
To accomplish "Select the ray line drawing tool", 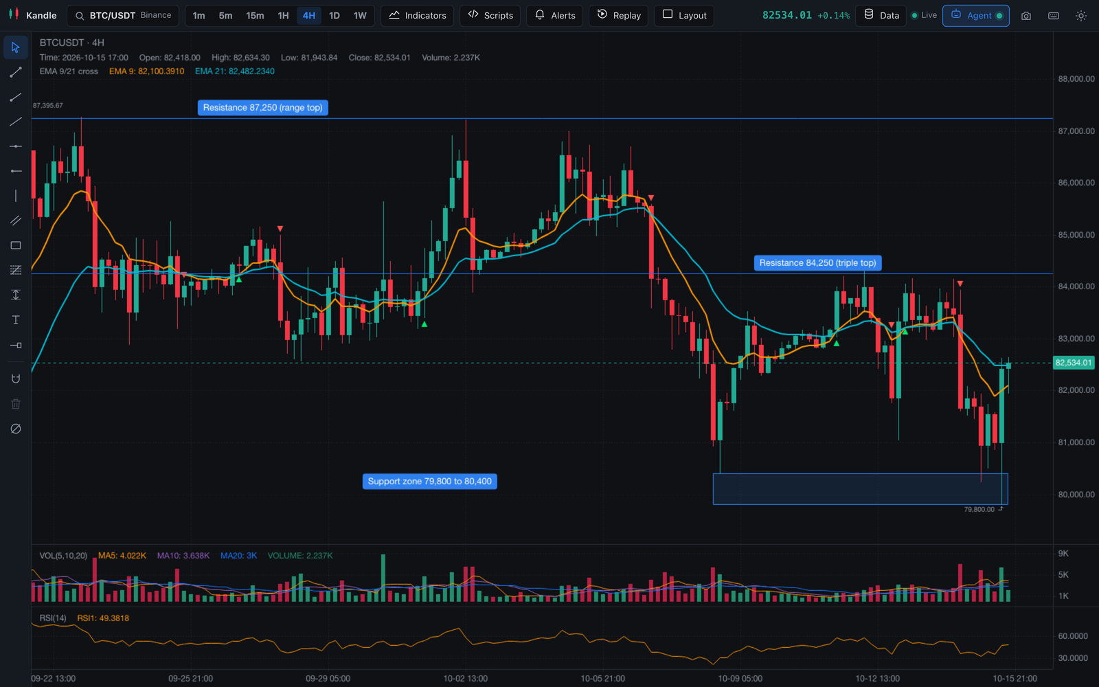I will 16,97.
